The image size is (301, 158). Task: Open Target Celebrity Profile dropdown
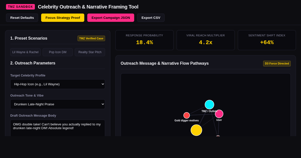(58, 84)
